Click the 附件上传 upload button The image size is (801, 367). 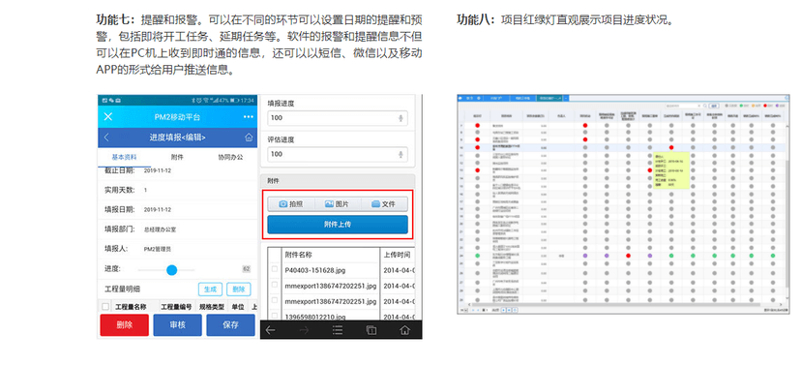[x=338, y=225]
